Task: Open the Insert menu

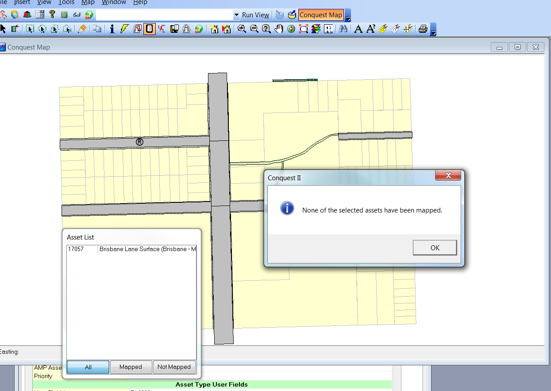Action: [x=22, y=2]
